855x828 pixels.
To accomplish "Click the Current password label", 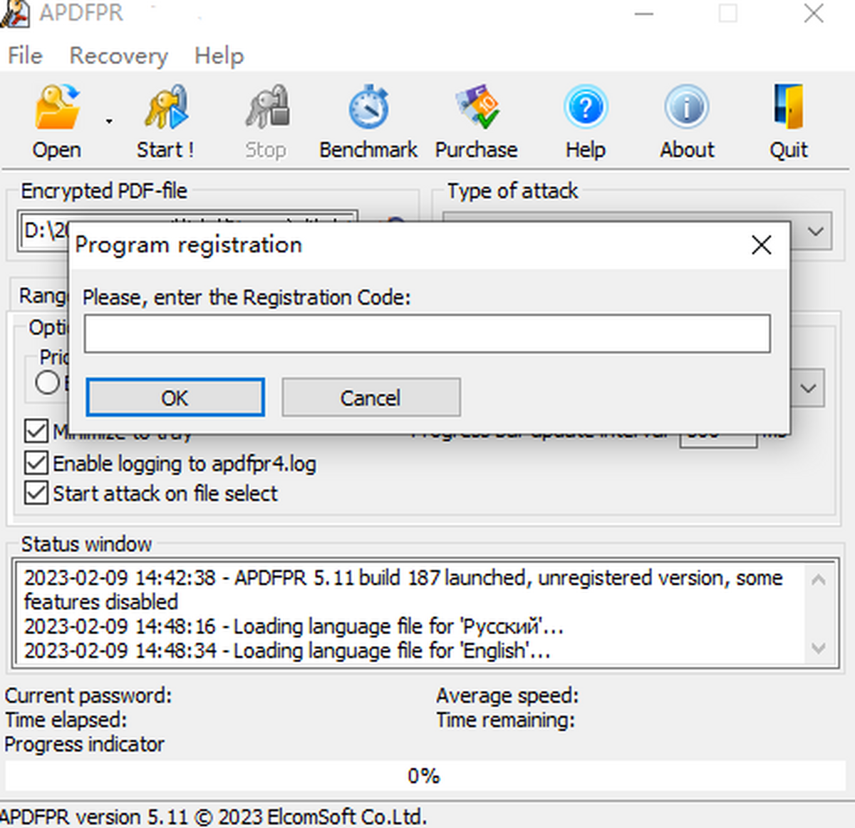I will [x=88, y=695].
